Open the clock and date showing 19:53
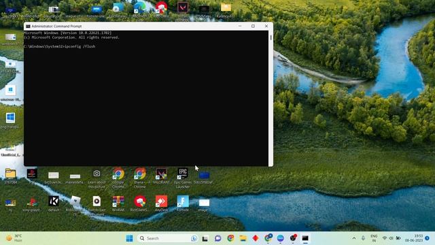 [x=414, y=238]
